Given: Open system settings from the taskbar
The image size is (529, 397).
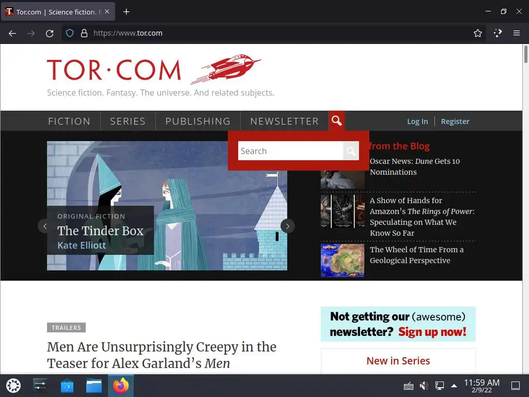Looking at the screenshot, I should 40,386.
